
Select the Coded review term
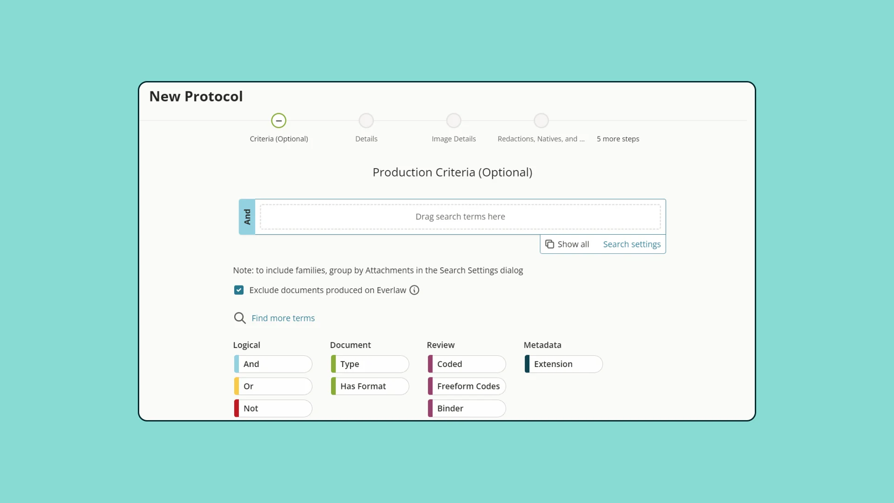[x=467, y=364]
